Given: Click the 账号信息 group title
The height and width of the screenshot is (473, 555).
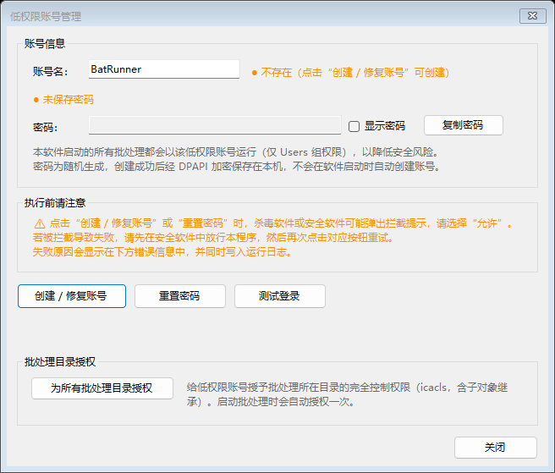Looking at the screenshot, I should click(45, 43).
